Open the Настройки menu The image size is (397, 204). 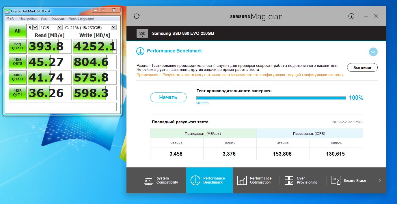[28, 18]
